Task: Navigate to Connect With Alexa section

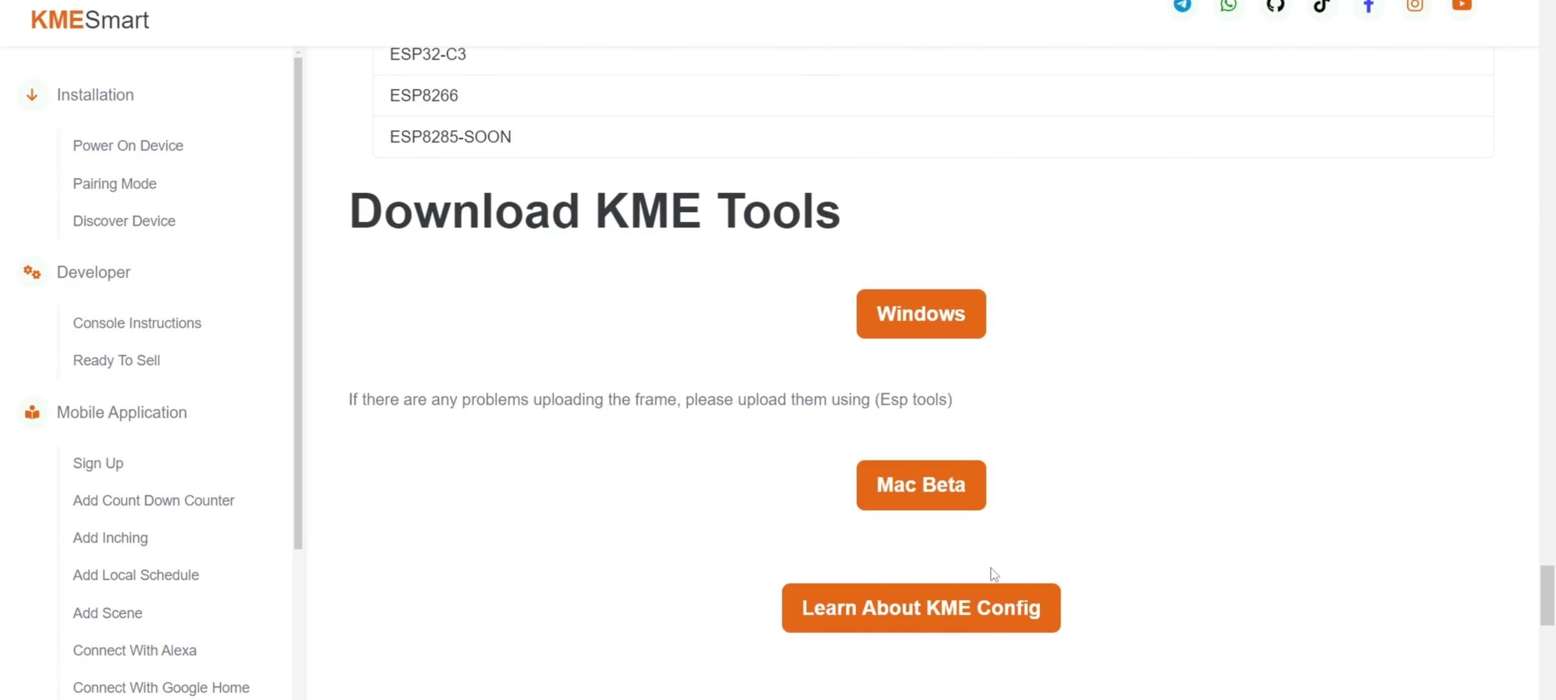Action: click(134, 649)
